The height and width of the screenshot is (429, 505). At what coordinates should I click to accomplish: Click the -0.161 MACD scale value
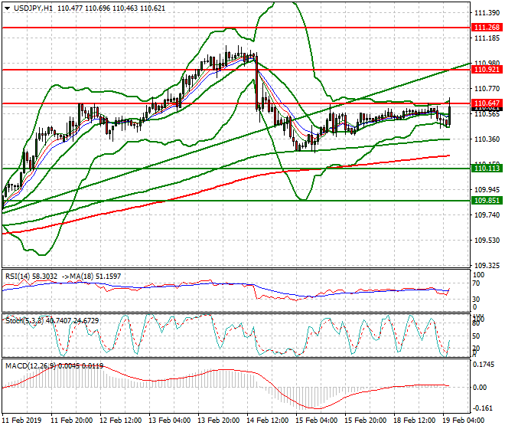click(482, 408)
